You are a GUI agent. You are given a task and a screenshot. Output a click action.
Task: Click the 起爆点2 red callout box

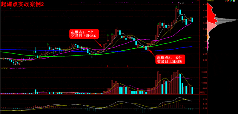coord(170,59)
